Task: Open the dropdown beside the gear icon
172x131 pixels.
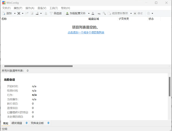Action: [x=152, y=13]
